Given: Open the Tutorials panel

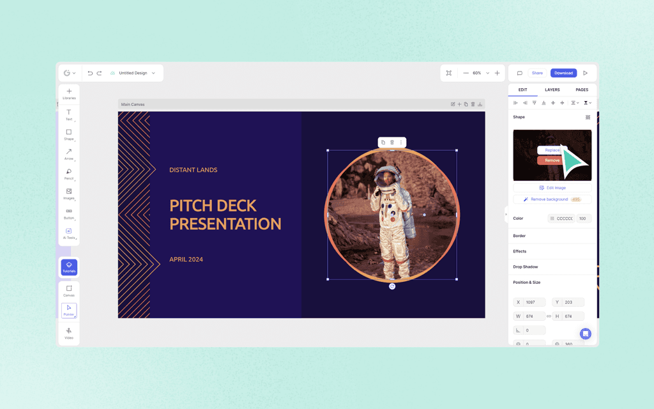Looking at the screenshot, I should coord(68,268).
